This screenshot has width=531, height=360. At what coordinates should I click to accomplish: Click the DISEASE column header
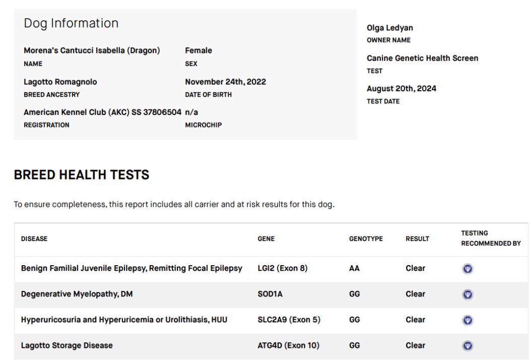(34, 239)
